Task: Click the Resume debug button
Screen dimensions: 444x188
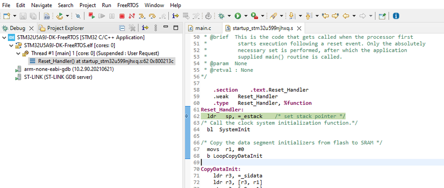Action: point(101,16)
